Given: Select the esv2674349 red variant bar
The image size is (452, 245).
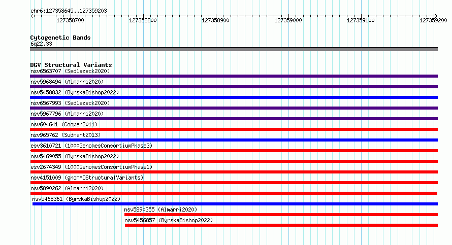Looking at the screenshot, I should coord(234,172).
